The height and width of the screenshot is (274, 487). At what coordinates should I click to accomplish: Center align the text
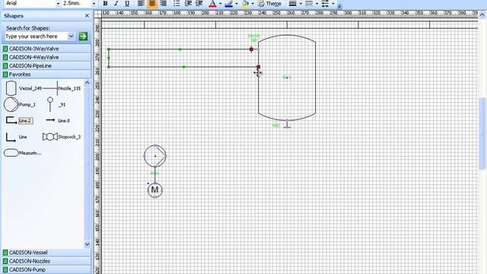(x=152, y=3)
